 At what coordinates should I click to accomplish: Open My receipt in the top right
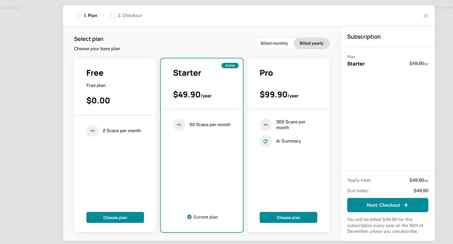444,7
